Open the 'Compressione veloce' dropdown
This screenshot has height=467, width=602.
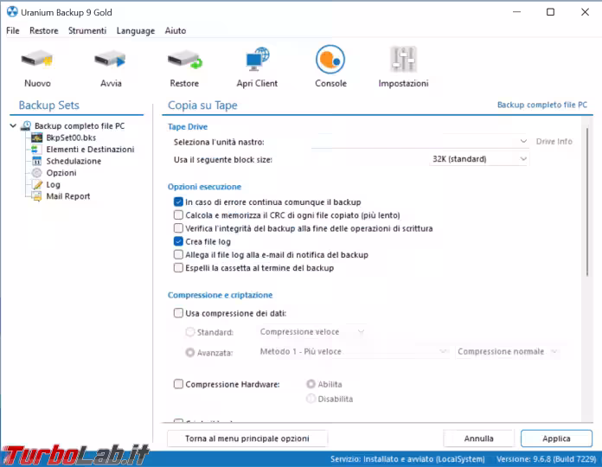point(311,332)
